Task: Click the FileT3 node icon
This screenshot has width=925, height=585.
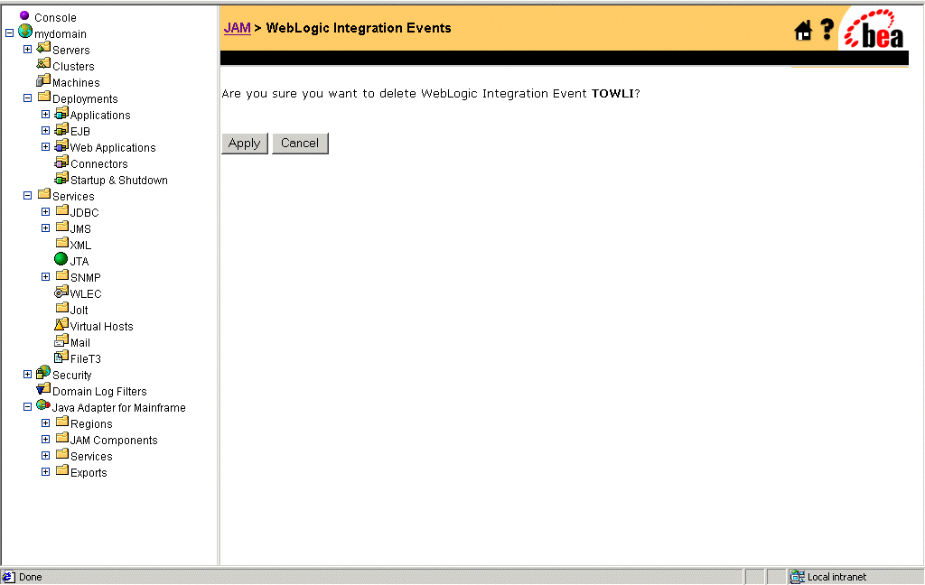Action: (x=62, y=357)
